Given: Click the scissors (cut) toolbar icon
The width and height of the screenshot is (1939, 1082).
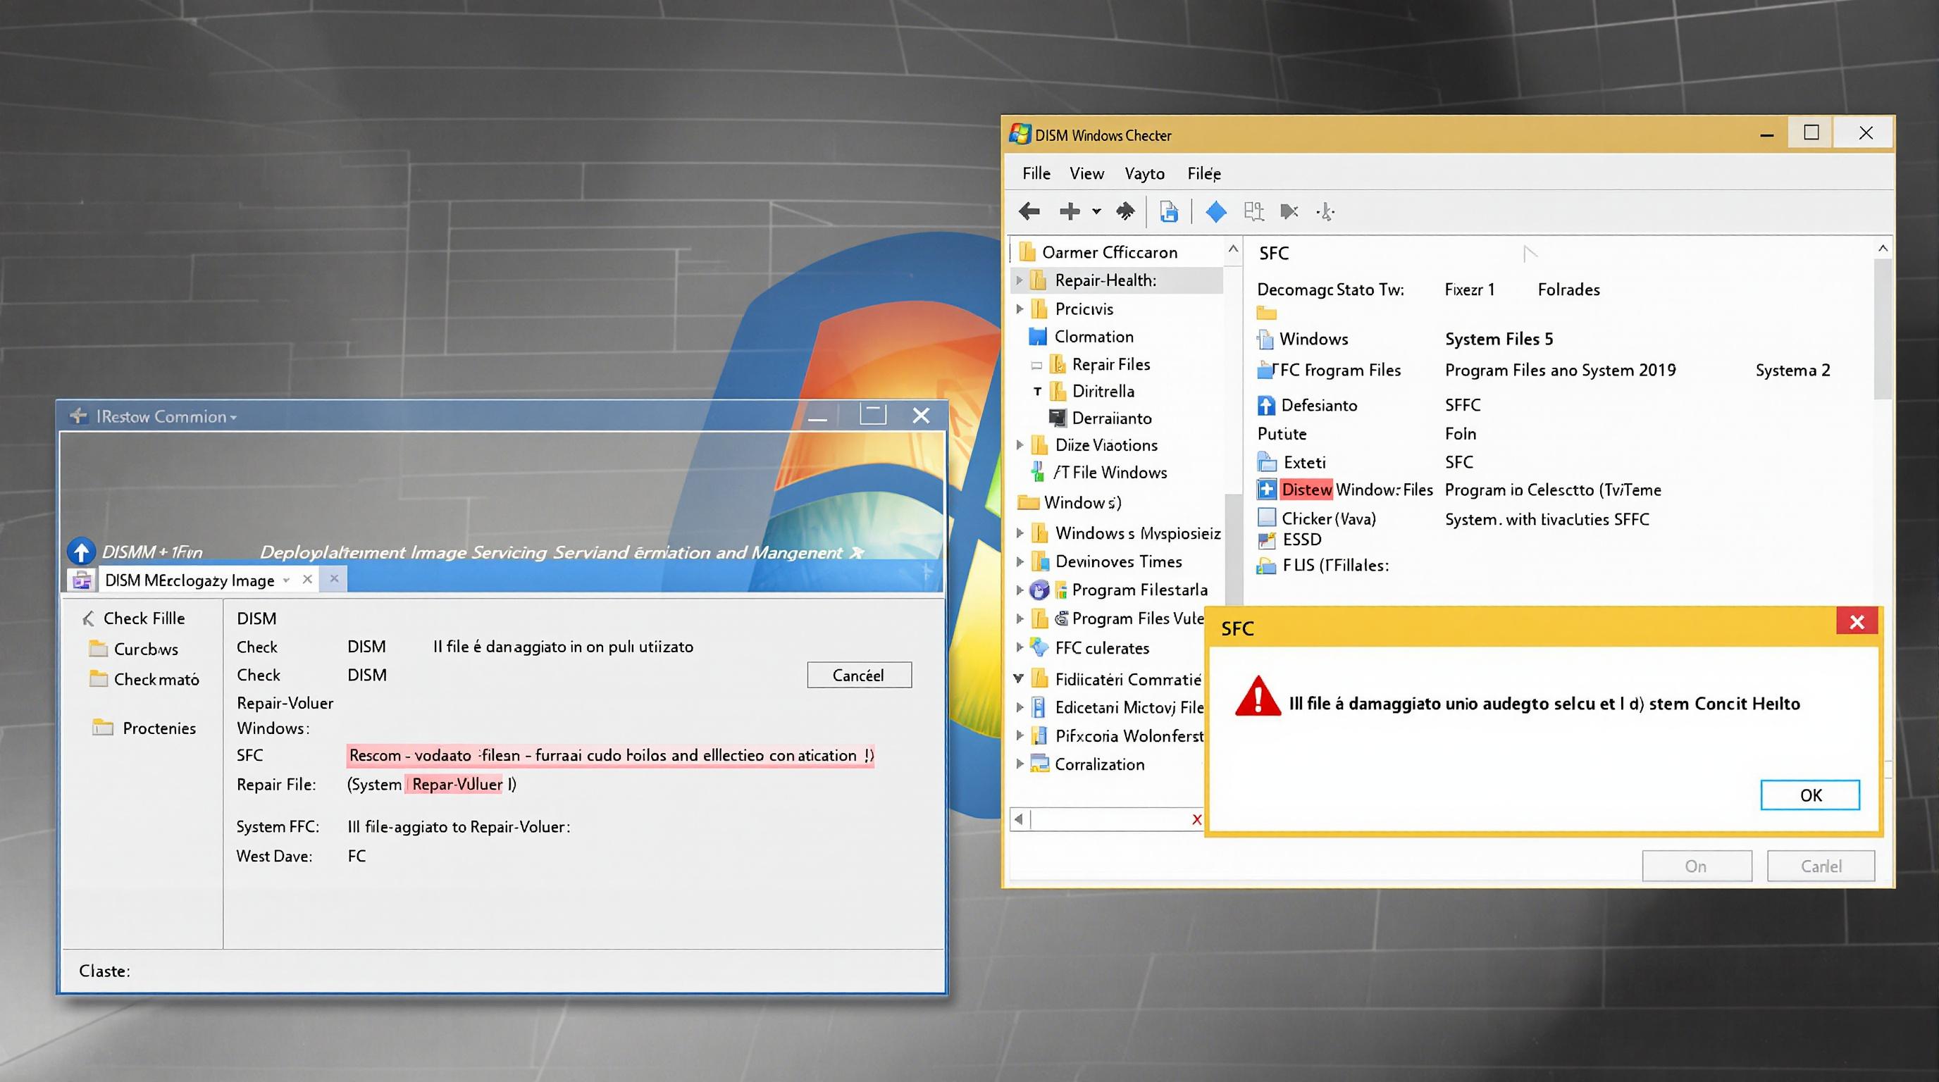Looking at the screenshot, I should (1327, 211).
